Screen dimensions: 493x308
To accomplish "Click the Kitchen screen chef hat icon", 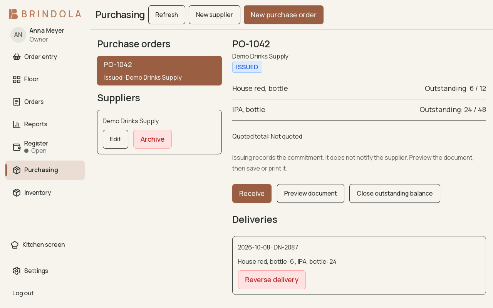I will 15,245.
